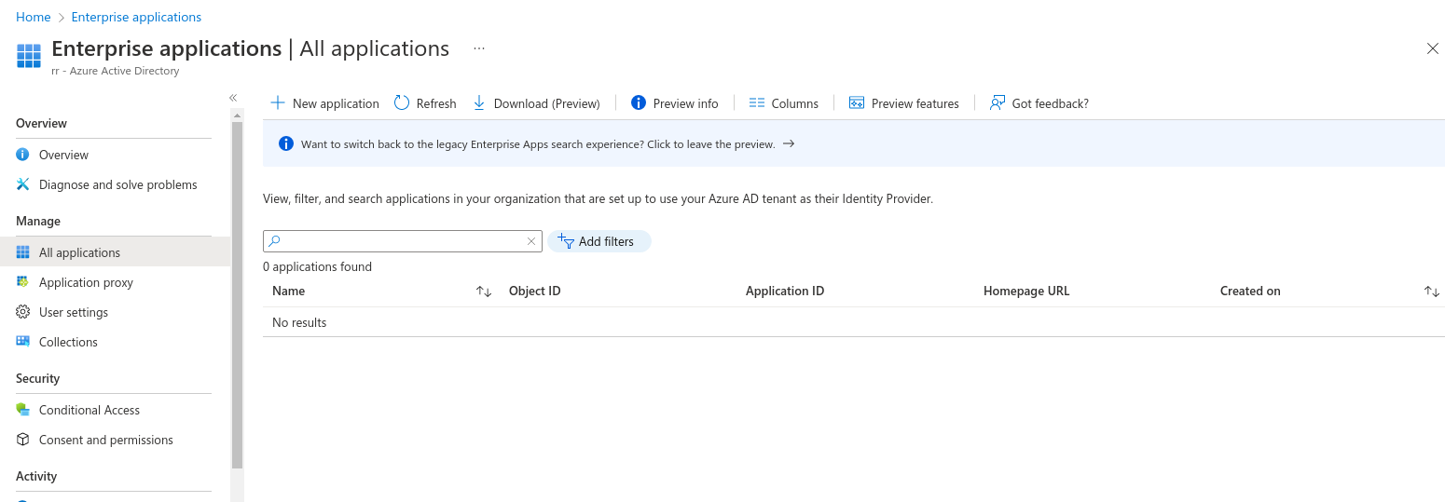Click the banner info icon
The image size is (1445, 502).
pos(286,144)
